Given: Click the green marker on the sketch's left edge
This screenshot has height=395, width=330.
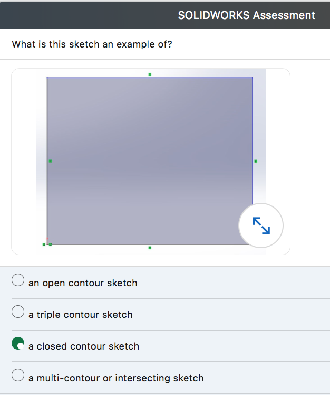Looking at the screenshot, I should [x=50, y=161].
